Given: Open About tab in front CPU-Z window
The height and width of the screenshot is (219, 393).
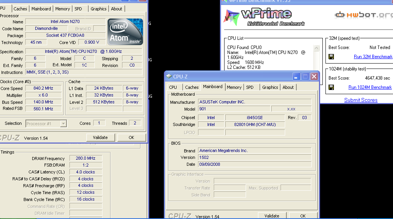Looking at the screenshot, I should click(x=288, y=87).
